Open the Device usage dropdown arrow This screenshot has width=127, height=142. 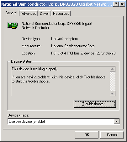pos(116,122)
